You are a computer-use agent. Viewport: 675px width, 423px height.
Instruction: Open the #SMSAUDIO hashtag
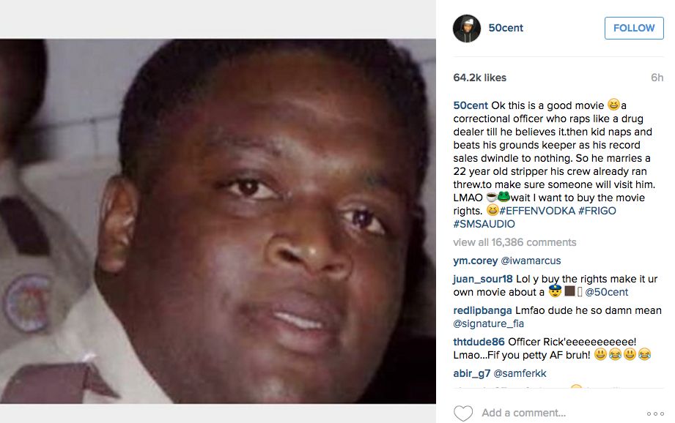484,224
